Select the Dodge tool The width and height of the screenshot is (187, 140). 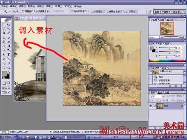tap(8, 50)
